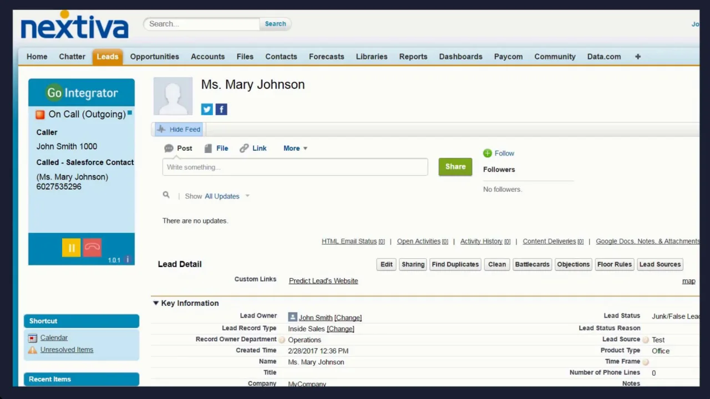
Task: Click the plus icon for all tabs
Action: point(638,57)
